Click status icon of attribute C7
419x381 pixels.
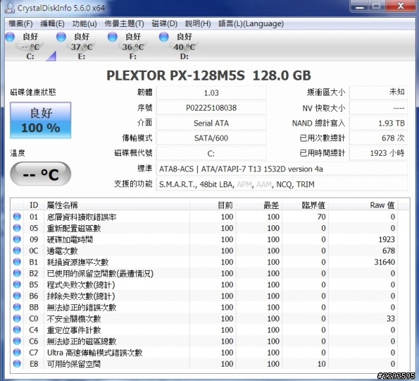point(17,352)
